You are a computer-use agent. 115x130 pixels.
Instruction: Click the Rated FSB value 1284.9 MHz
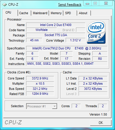[40, 94]
